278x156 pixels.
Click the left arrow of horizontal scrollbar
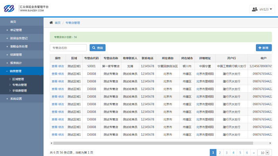tap(51, 143)
